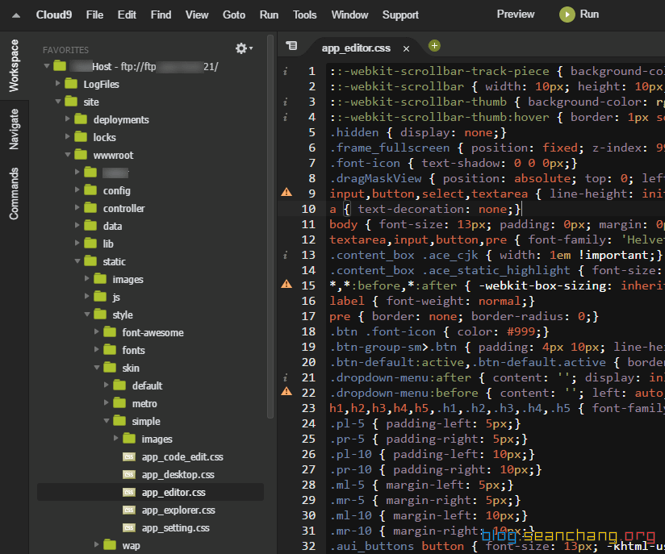
Task: Select the controller folder label
Action: pyautogui.click(x=123, y=209)
